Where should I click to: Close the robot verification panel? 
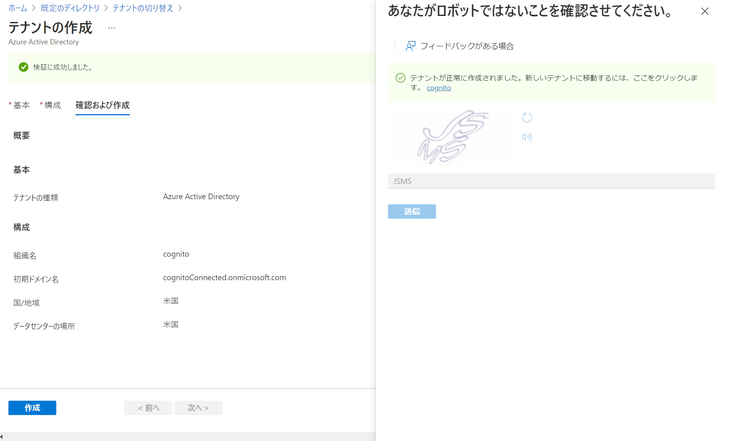(705, 11)
